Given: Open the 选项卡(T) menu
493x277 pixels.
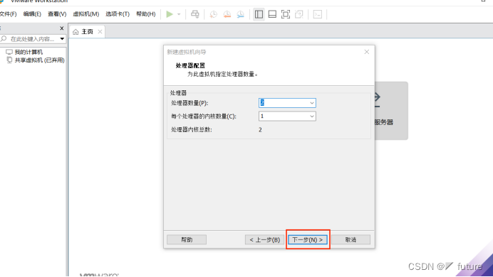Looking at the screenshot, I should pyautogui.click(x=118, y=14).
